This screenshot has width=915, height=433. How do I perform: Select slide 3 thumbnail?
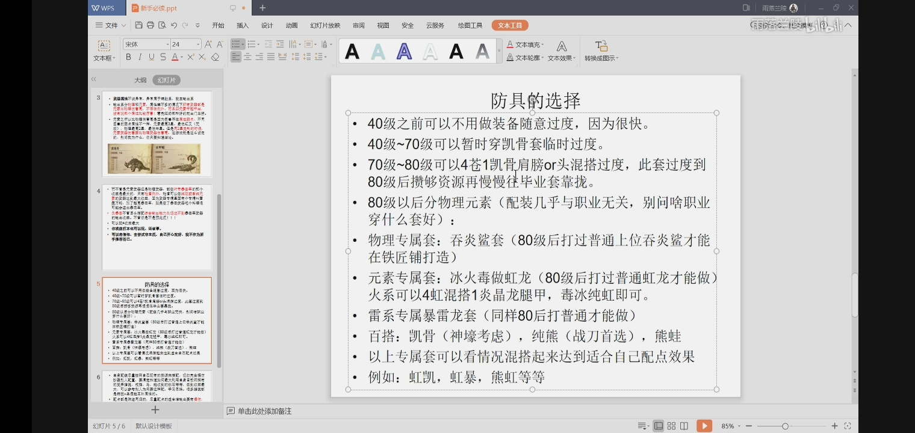click(157, 134)
